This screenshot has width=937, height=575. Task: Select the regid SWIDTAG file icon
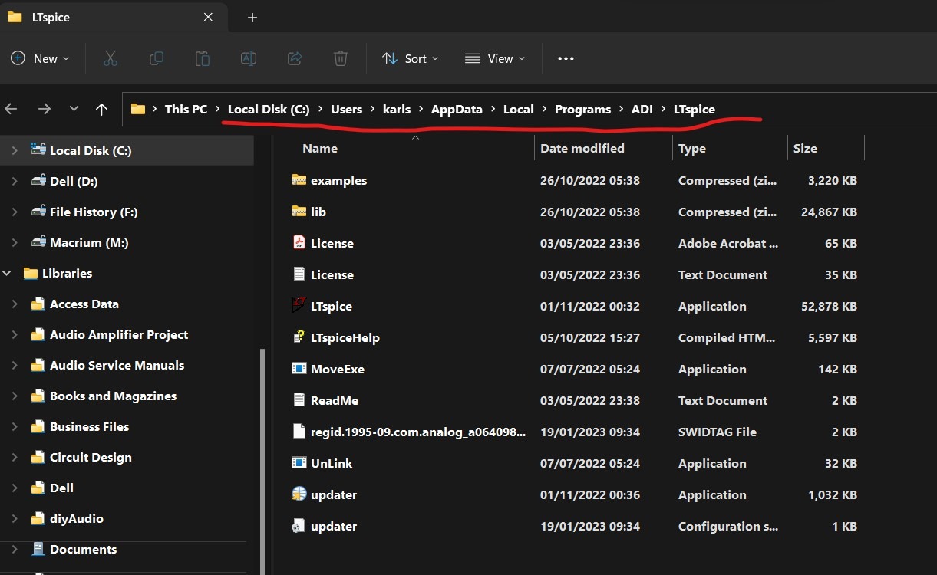click(x=299, y=432)
